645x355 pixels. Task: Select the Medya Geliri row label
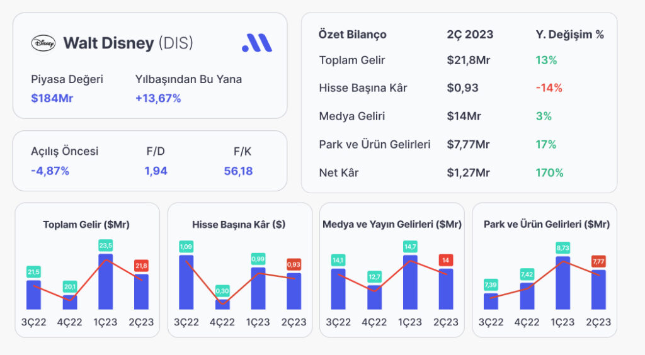[x=352, y=116]
